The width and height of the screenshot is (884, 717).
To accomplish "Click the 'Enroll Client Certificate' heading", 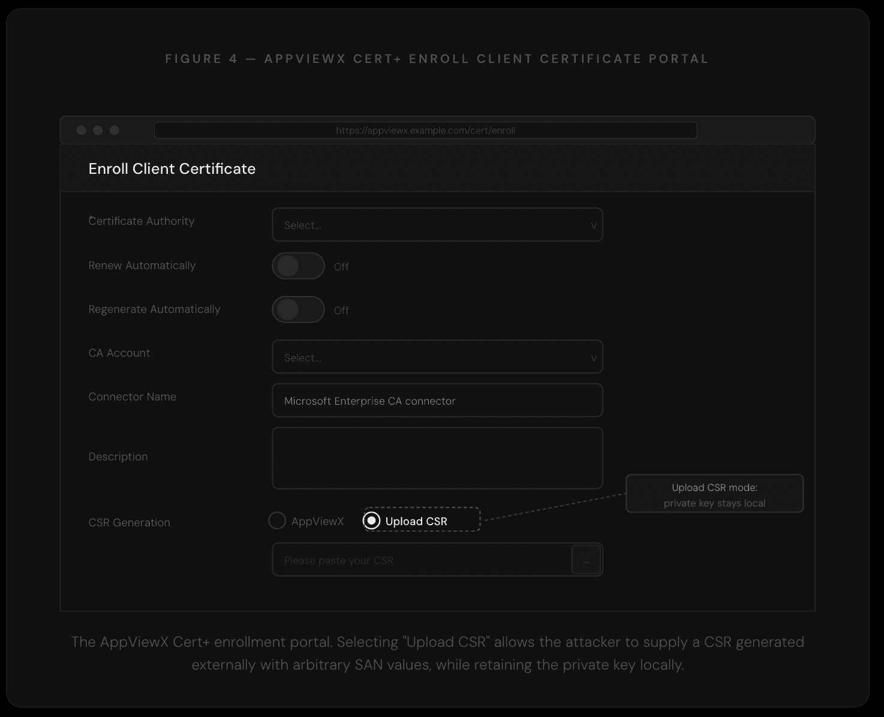I will pos(172,169).
